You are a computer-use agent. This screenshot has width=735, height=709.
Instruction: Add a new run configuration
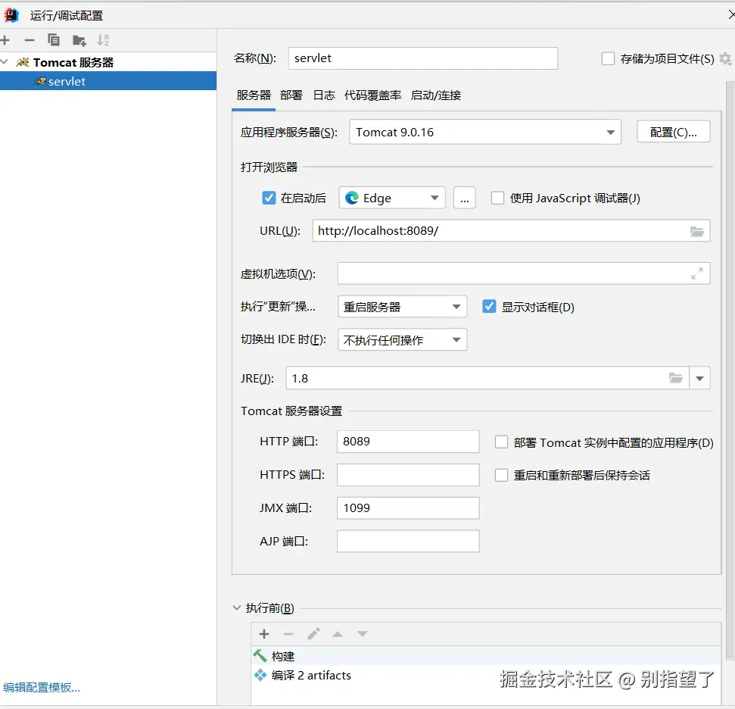click(x=5, y=40)
